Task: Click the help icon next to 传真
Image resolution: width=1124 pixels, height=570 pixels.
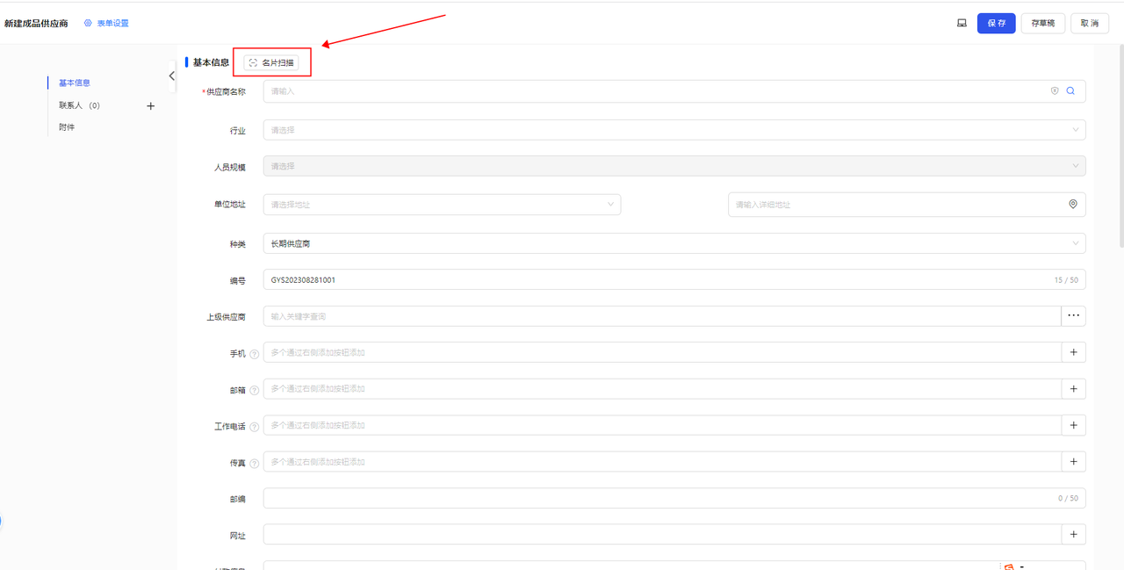Action: [x=255, y=463]
